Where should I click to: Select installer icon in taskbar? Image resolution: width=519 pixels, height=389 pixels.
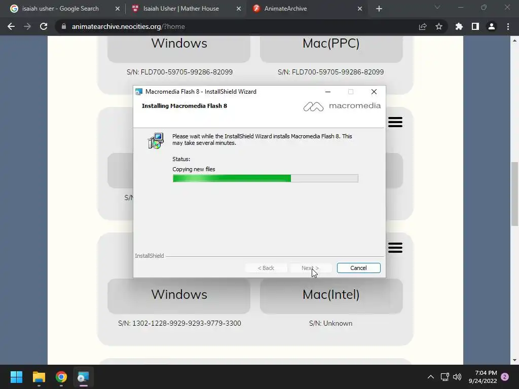(84, 377)
